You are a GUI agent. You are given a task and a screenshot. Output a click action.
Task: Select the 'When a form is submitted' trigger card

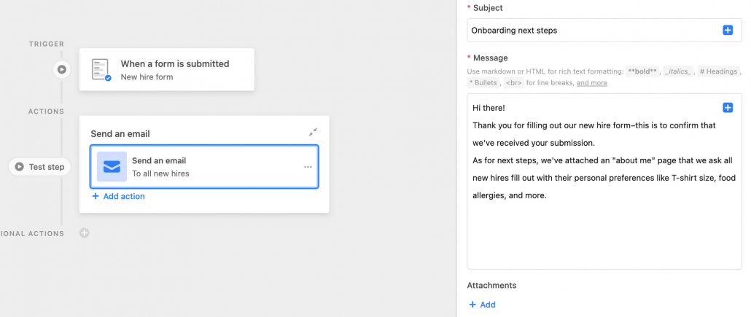[167, 69]
